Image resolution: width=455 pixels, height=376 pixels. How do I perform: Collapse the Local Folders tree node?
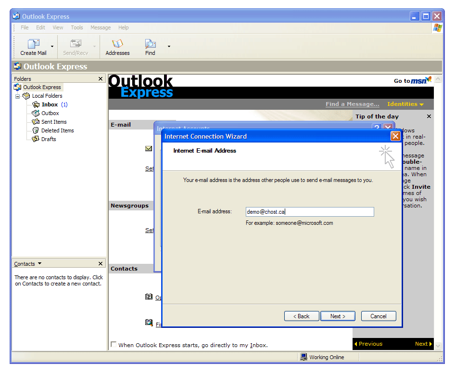pos(18,96)
